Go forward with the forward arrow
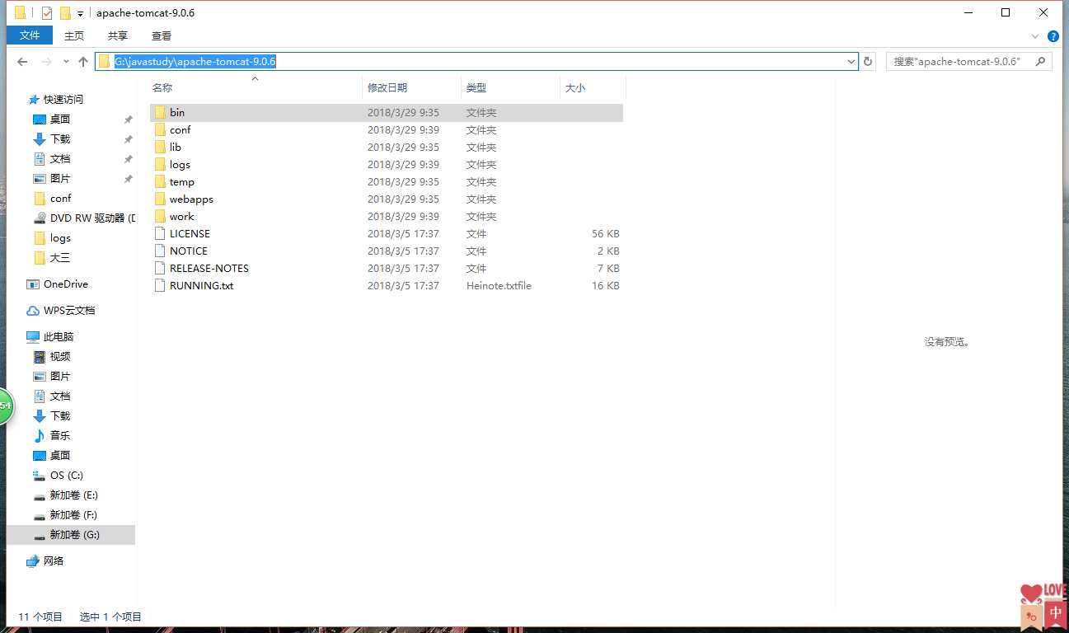The width and height of the screenshot is (1069, 633). pos(46,62)
